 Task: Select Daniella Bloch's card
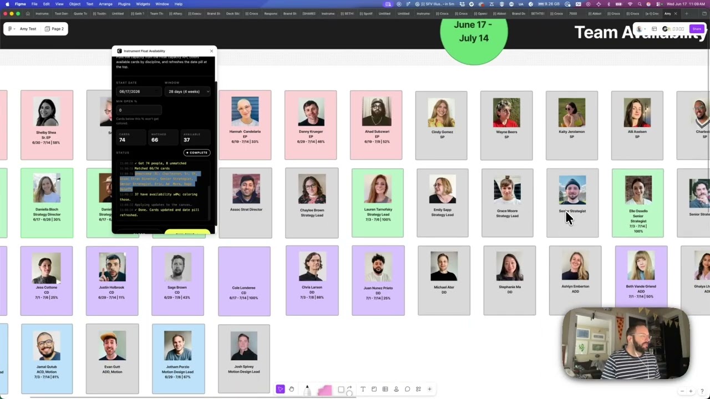point(47,203)
